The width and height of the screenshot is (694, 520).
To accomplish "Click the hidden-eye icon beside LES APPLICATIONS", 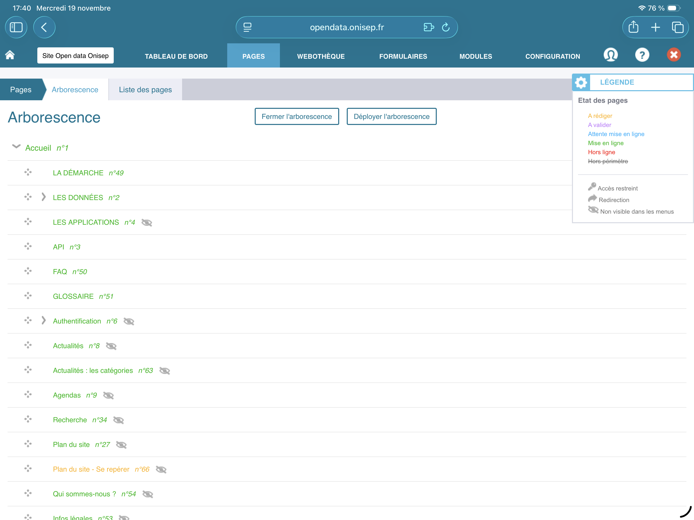I will point(147,222).
